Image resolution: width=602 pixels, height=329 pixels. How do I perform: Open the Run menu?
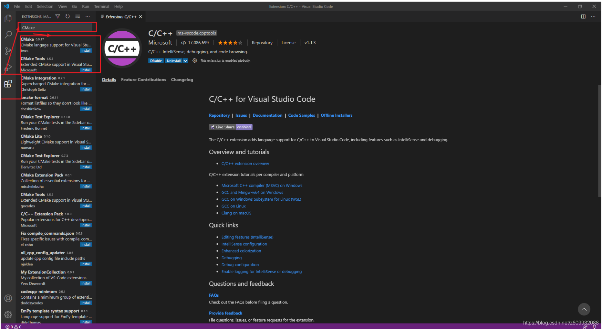(86, 6)
